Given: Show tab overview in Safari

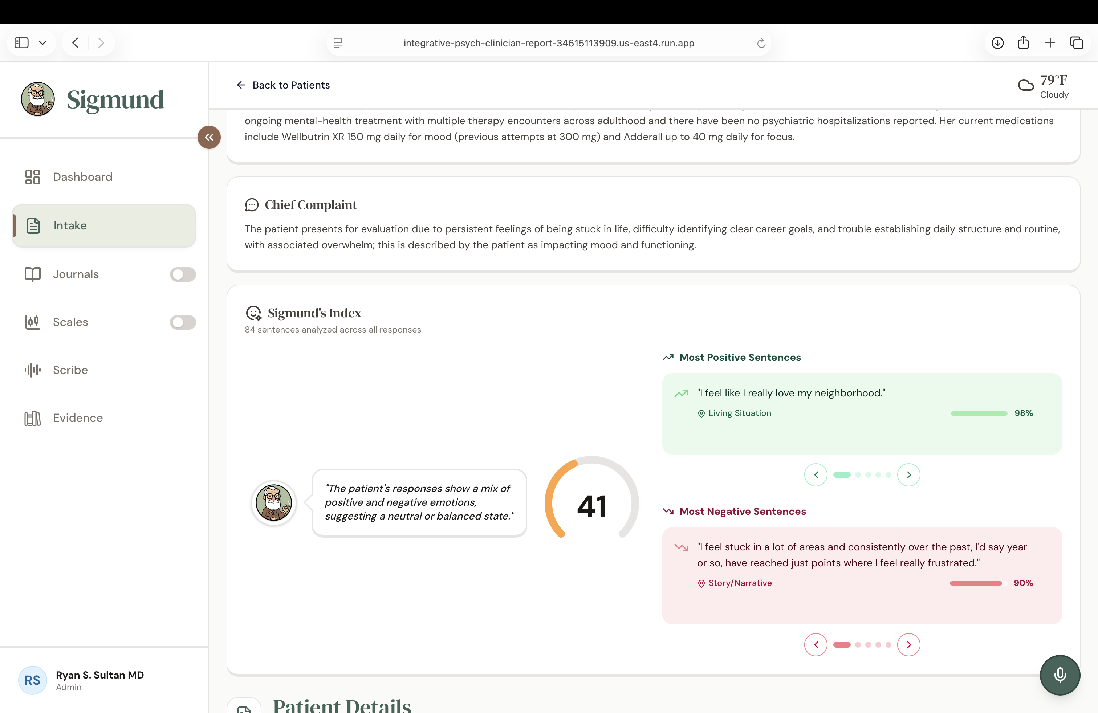Looking at the screenshot, I should click(x=1076, y=43).
